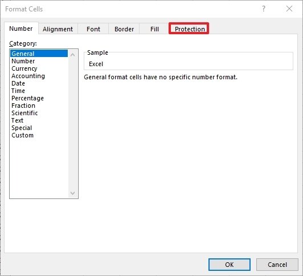Image resolution: width=303 pixels, height=276 pixels.
Task: Choose the Scientific category
Action: point(24,113)
